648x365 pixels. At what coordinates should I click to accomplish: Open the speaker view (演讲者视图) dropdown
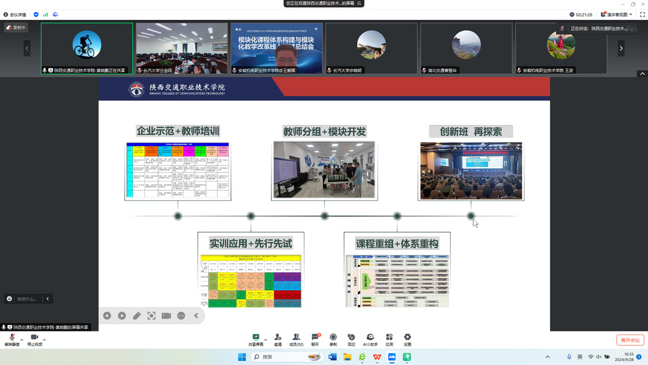point(617,15)
